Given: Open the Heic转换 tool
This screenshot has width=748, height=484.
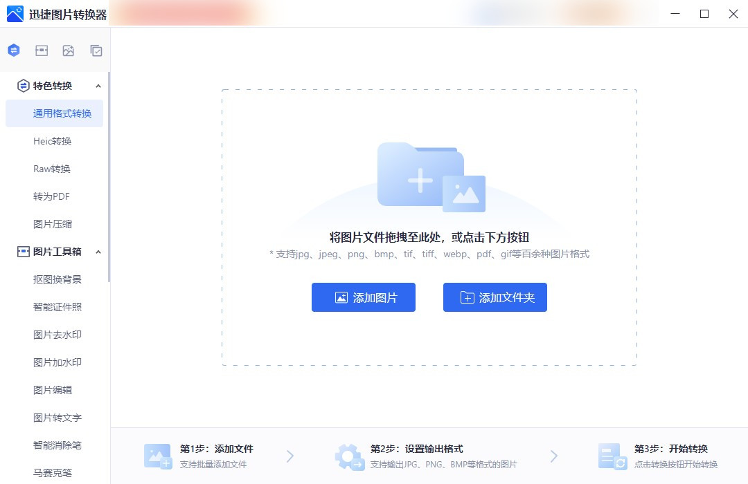Looking at the screenshot, I should coord(50,141).
